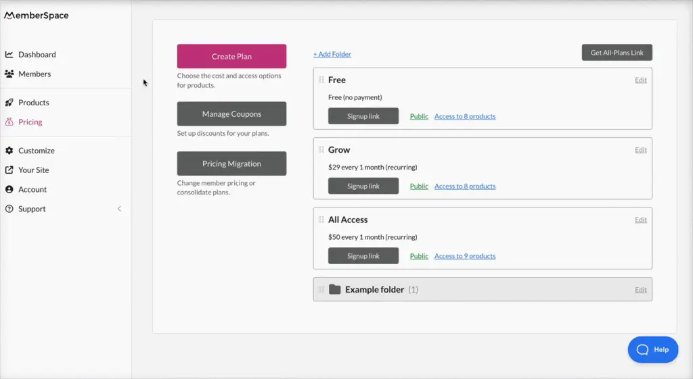Click the drag handle beside Free plan
693x379 pixels.
321,80
